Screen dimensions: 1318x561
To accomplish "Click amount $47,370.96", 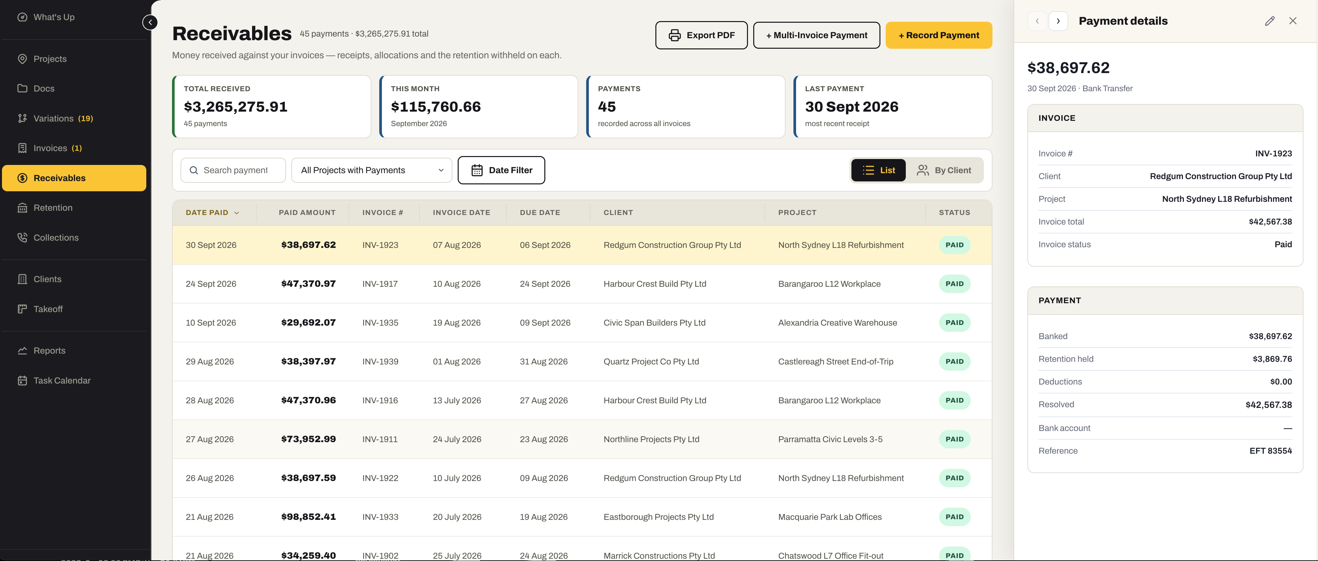I will point(308,400).
